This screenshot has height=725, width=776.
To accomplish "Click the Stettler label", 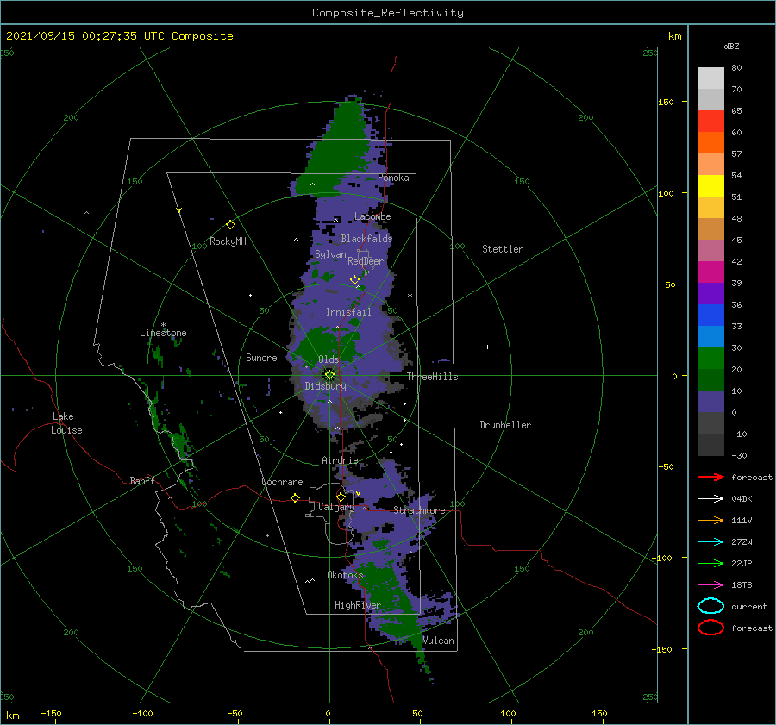I will pos(503,249).
